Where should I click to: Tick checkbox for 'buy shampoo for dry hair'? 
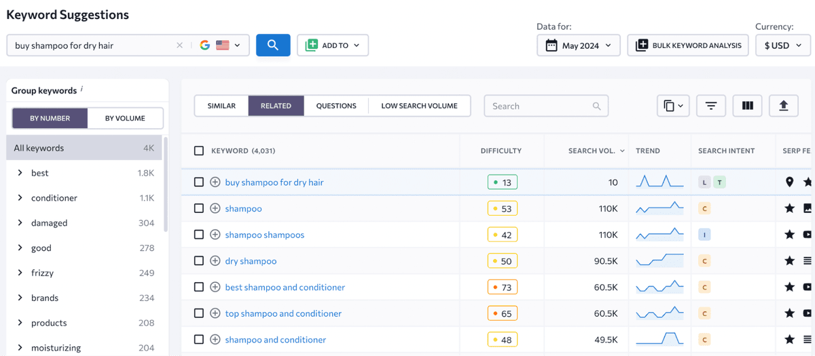coord(199,182)
